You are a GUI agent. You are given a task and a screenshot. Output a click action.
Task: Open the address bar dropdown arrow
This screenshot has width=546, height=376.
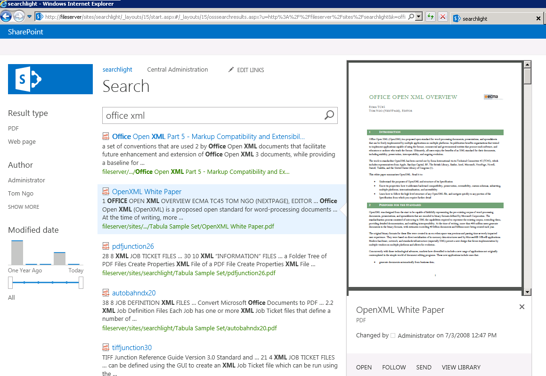418,17
